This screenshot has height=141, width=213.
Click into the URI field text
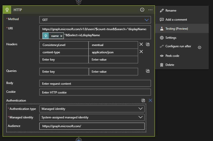point(95,32)
